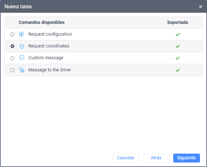Cancel the new task dialog

tap(126, 158)
